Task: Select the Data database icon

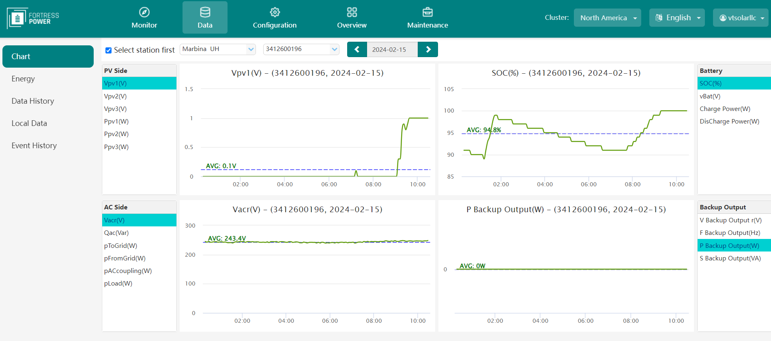Action: point(205,12)
